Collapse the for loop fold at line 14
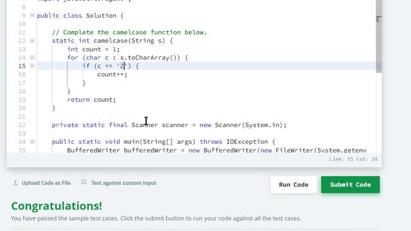 pos(32,57)
